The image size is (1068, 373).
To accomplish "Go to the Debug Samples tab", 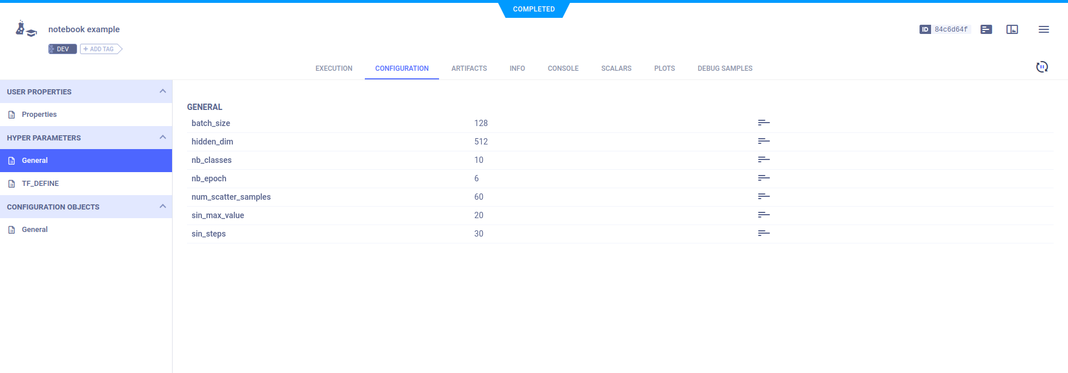I will pos(724,68).
